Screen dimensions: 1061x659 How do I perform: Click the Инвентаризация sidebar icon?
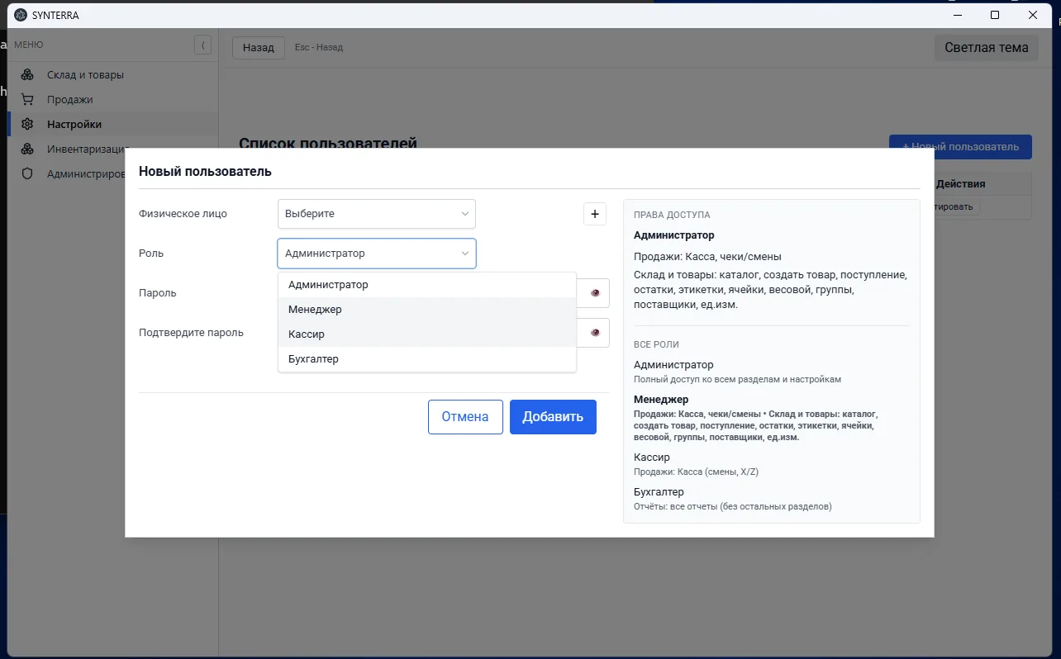pyautogui.click(x=27, y=149)
